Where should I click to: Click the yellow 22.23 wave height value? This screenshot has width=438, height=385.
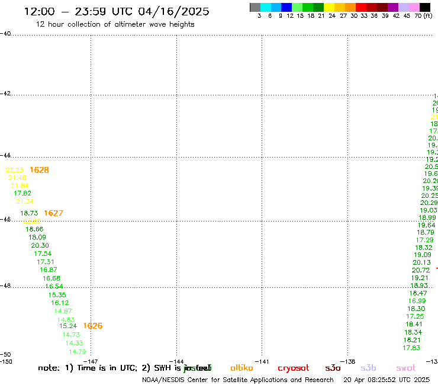(15, 170)
